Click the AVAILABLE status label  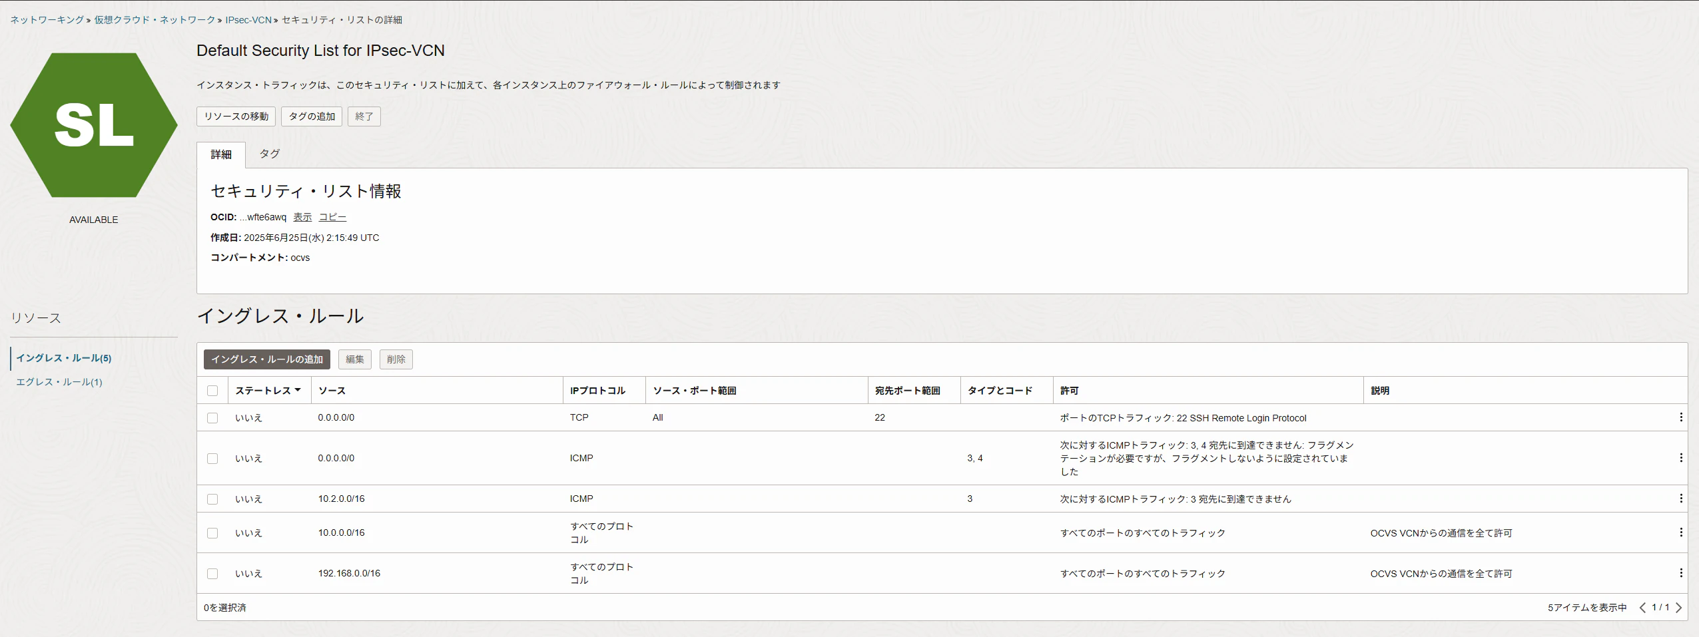point(94,220)
